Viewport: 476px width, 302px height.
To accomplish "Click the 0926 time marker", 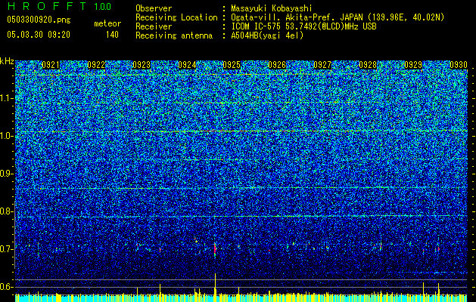I will point(277,65).
